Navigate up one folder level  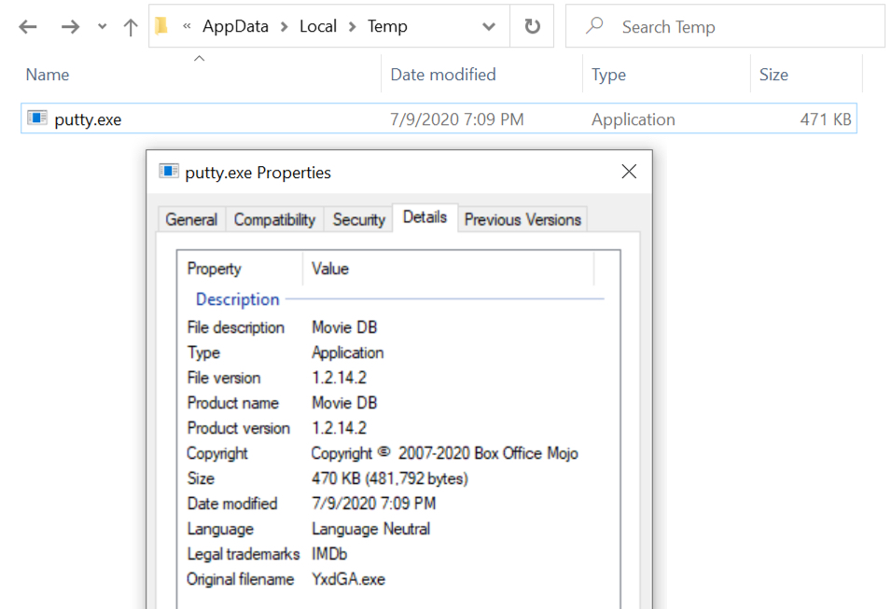click(131, 27)
